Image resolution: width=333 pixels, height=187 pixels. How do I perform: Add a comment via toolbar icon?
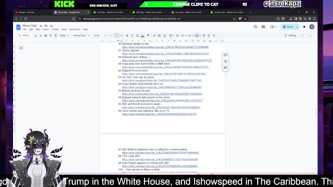tap(159, 36)
